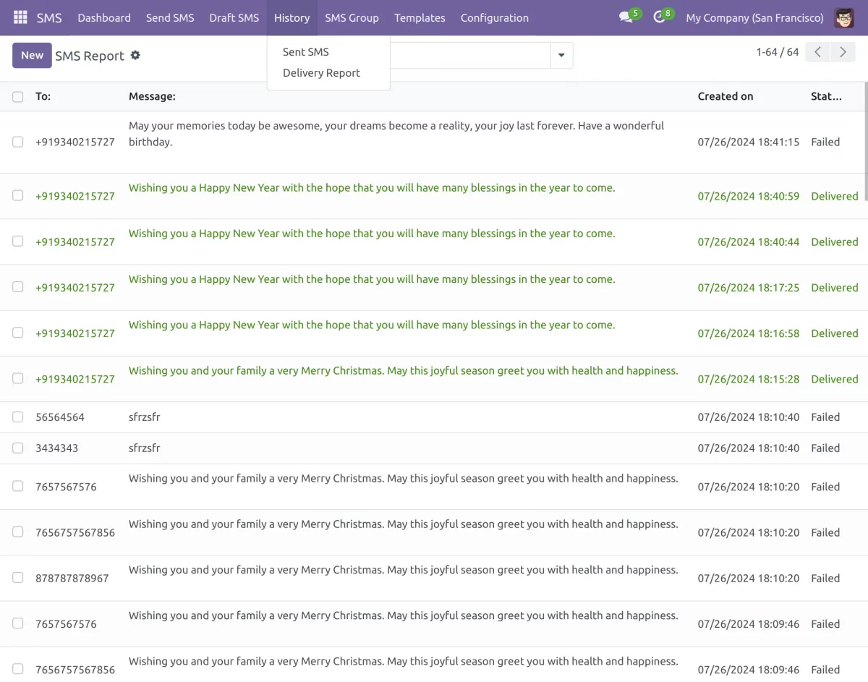Open the activities clock icon
The height and width of the screenshot is (682, 868).
(658, 17)
